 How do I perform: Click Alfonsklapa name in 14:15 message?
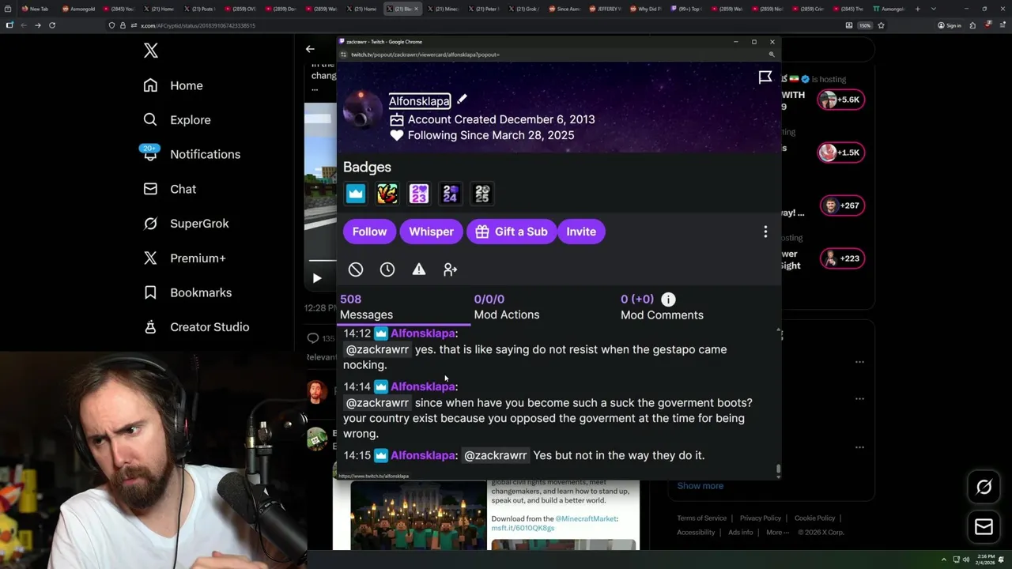click(422, 455)
